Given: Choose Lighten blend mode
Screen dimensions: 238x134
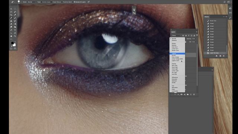Looking at the screenshot, I should coord(177,54).
